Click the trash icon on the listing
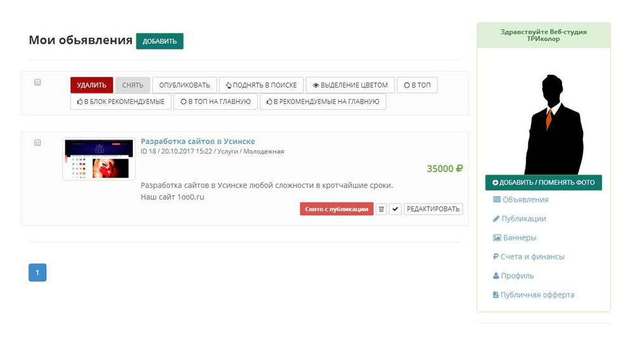The image size is (635, 349). pyautogui.click(x=381, y=209)
